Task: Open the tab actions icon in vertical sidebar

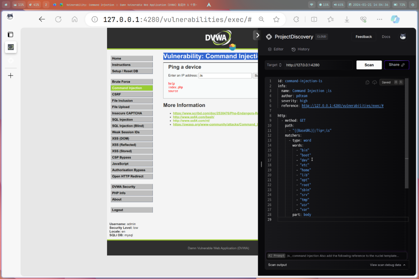Action: (10, 34)
